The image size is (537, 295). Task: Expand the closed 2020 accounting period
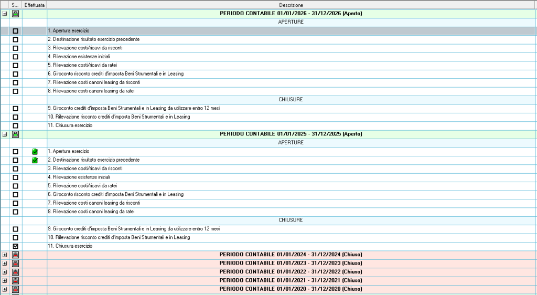[x=4, y=289]
